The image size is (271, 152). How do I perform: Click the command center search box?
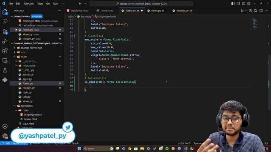(141, 3)
